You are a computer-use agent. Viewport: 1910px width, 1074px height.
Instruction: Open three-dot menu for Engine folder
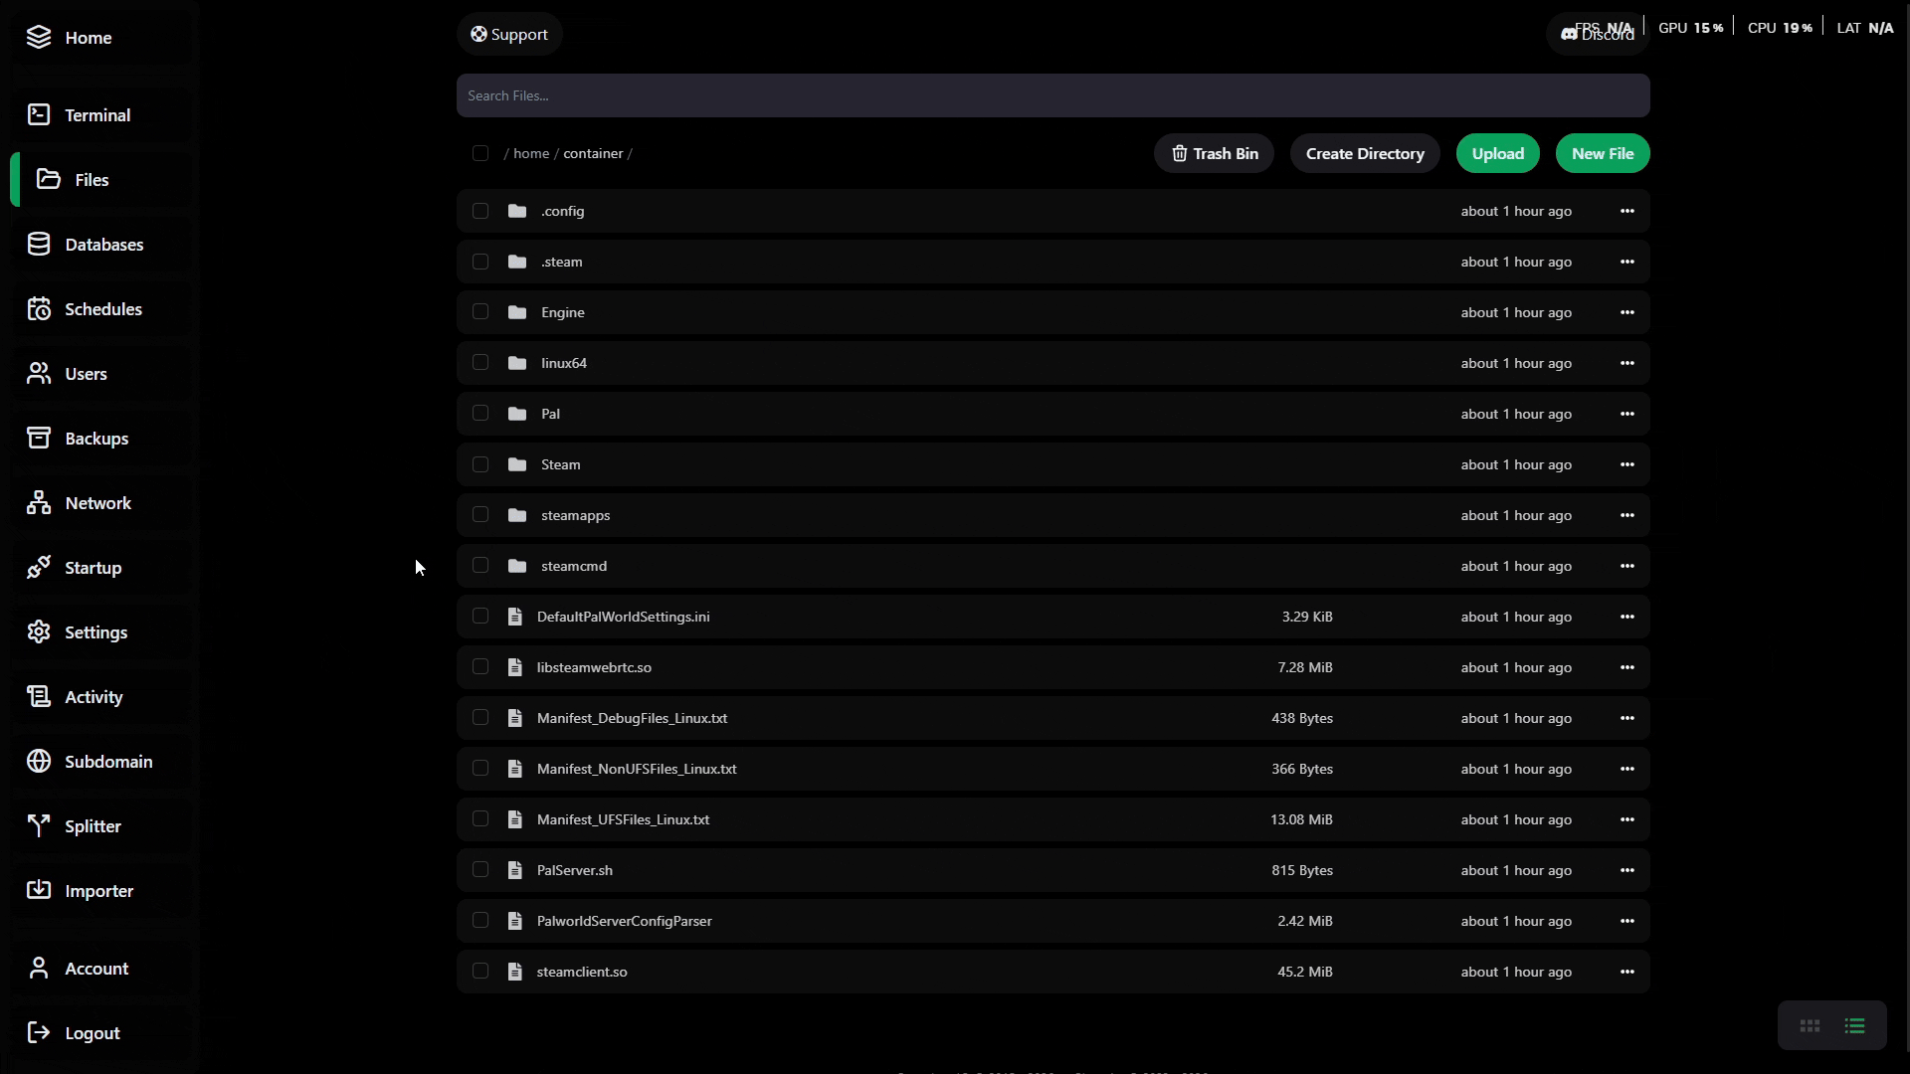click(x=1626, y=312)
